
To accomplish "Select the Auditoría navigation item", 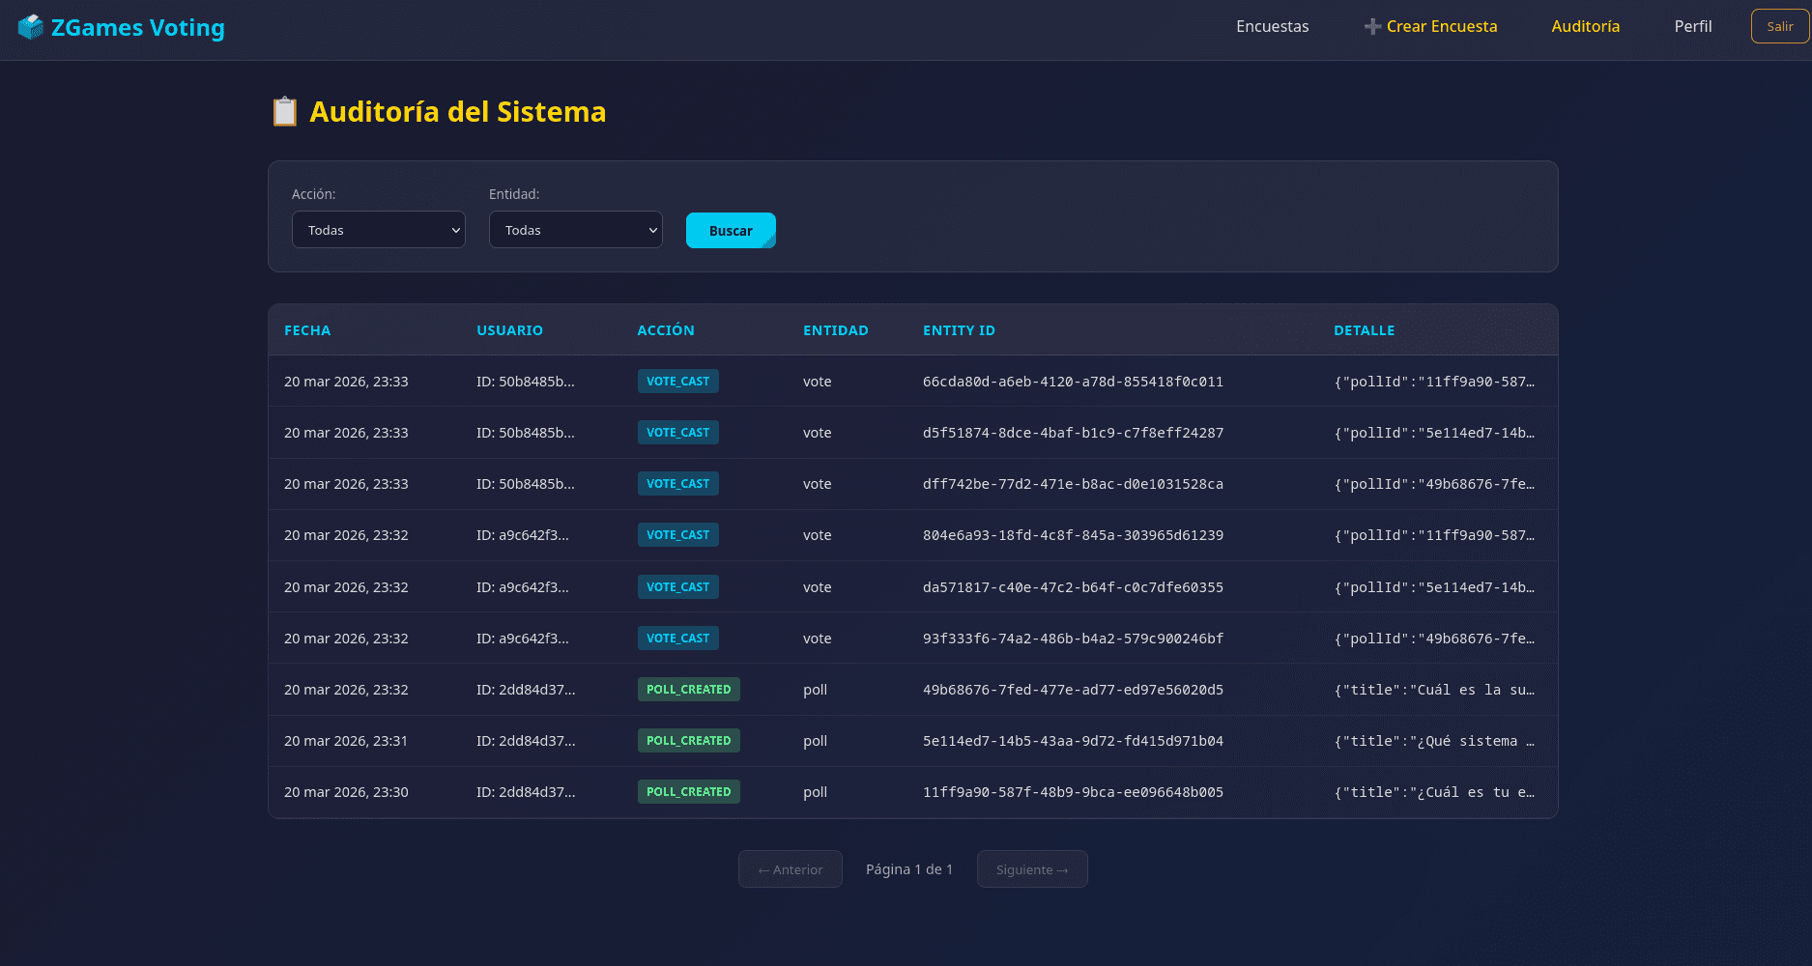I will point(1586,27).
